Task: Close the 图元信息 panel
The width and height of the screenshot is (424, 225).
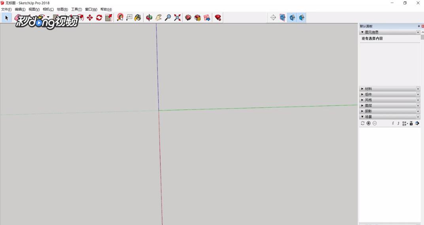Action: [418, 32]
